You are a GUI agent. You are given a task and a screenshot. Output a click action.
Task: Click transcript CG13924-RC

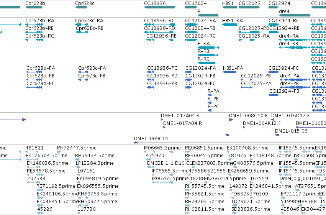tap(284, 21)
